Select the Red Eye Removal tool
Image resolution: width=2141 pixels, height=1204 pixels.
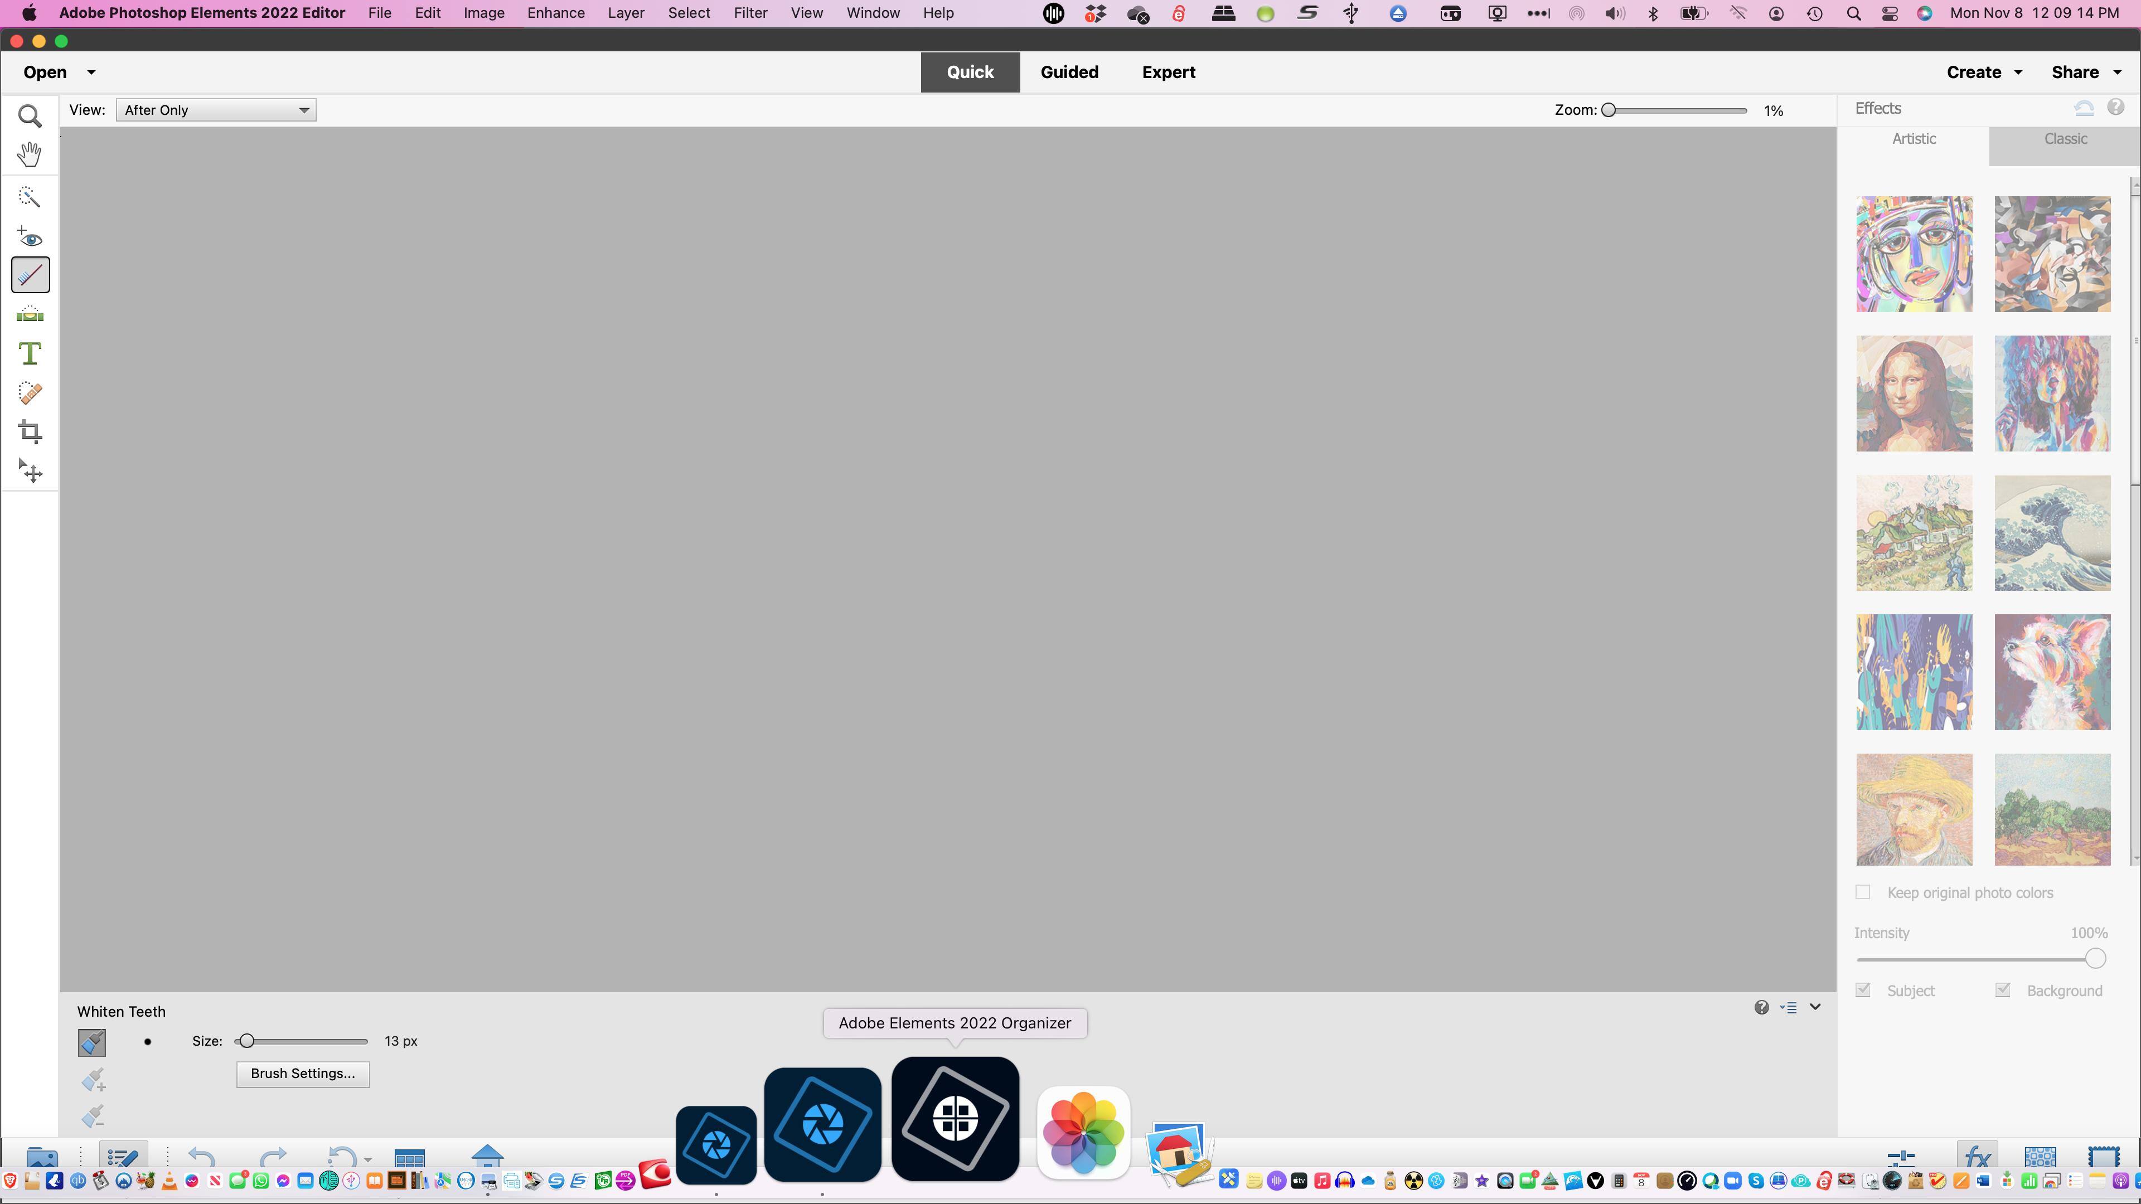[30, 237]
